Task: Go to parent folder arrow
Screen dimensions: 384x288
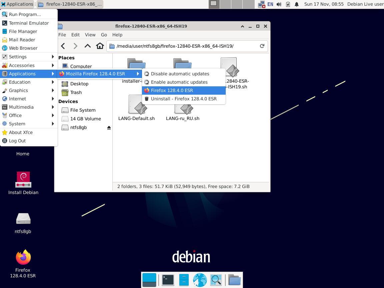Action: click(x=88, y=46)
